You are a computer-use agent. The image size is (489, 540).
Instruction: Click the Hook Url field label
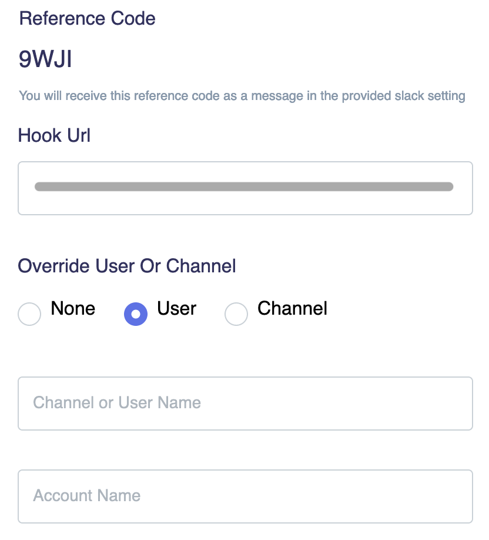pos(54,135)
